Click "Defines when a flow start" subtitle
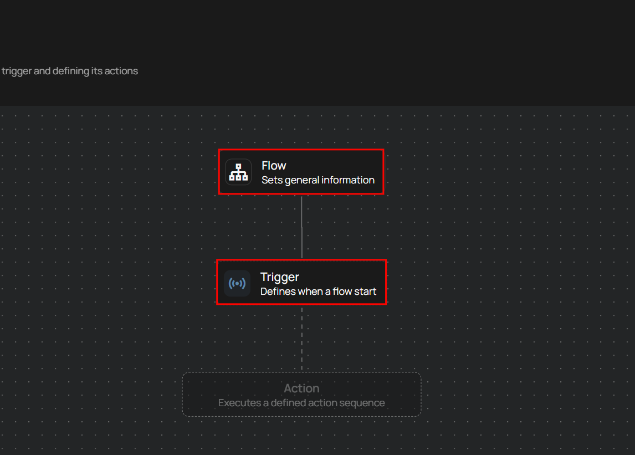 pyautogui.click(x=318, y=292)
